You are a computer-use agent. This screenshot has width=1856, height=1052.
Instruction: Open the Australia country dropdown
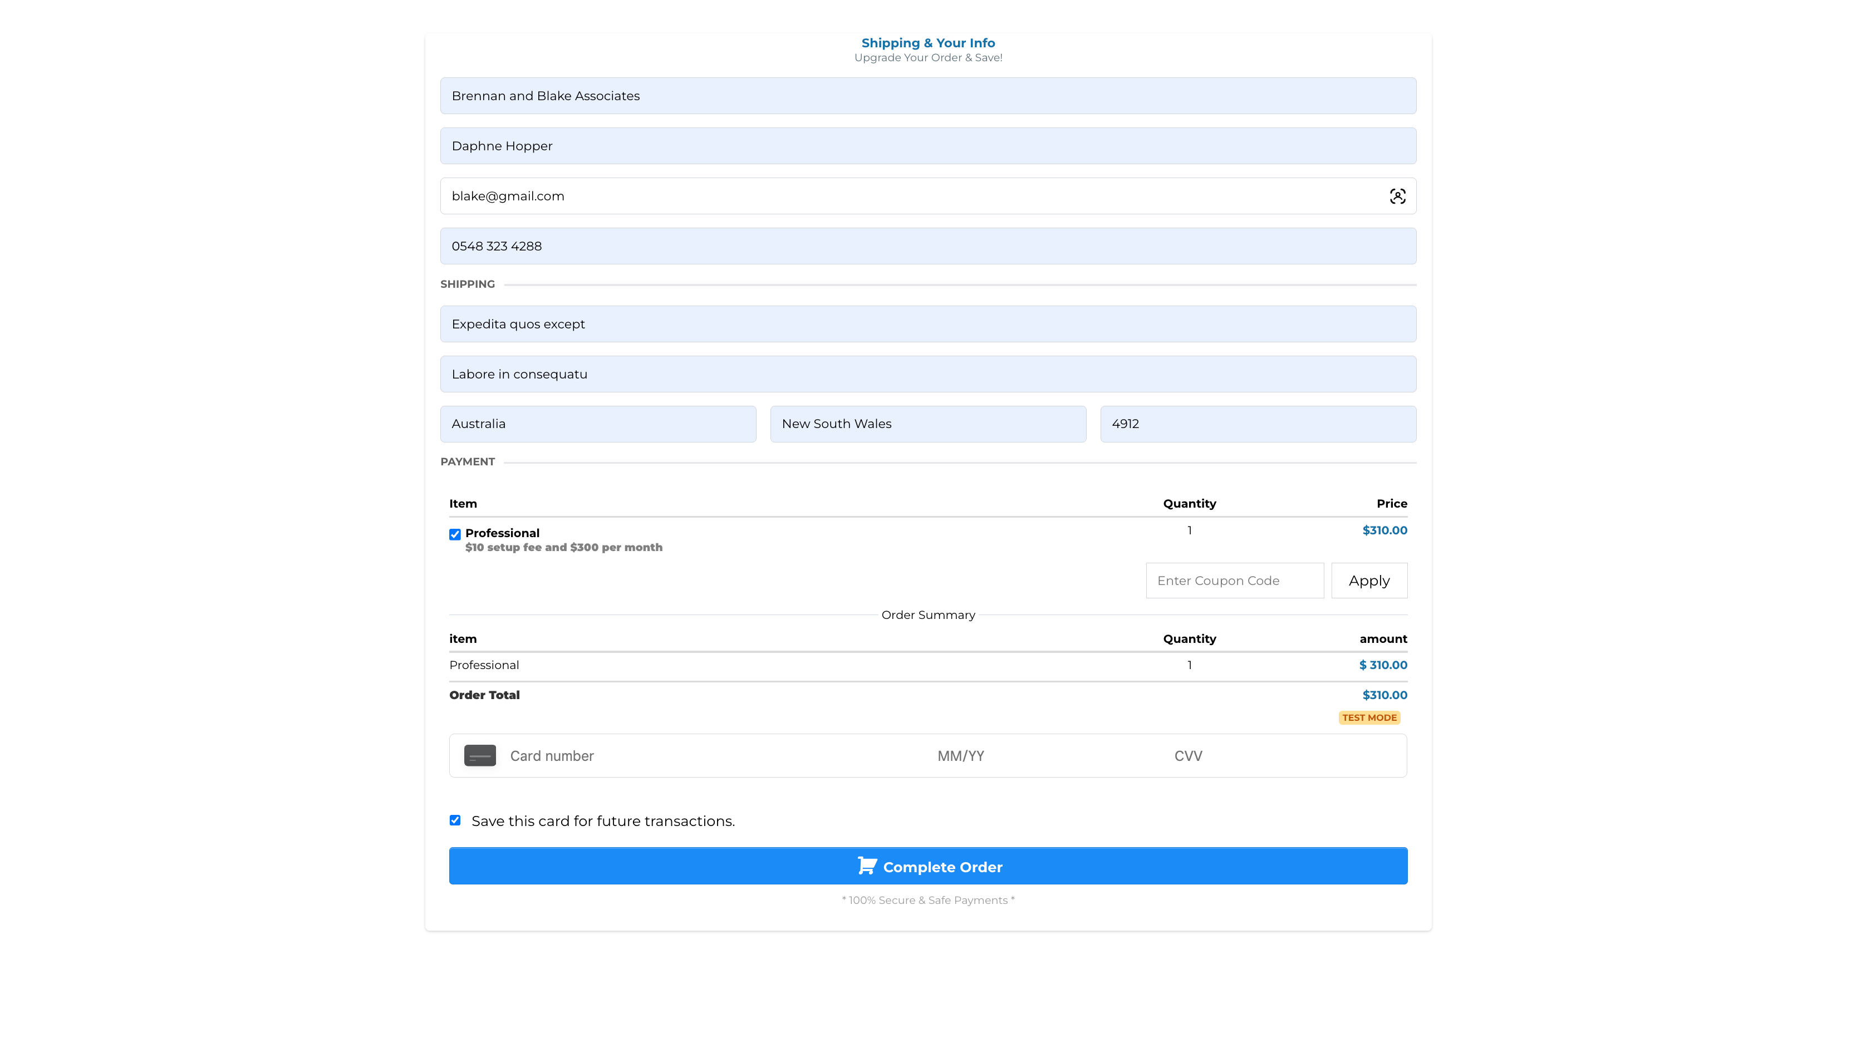click(x=597, y=424)
